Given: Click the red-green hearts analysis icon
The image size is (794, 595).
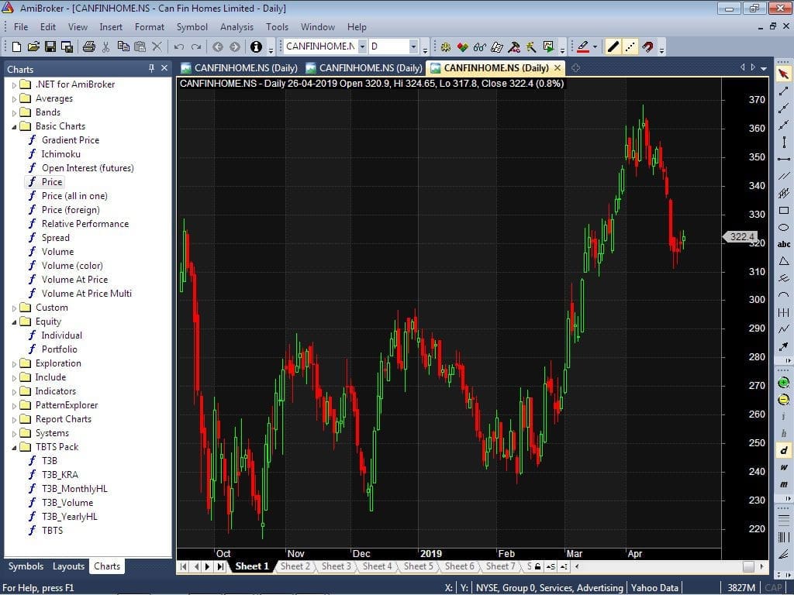Looking at the screenshot, I should click(462, 47).
